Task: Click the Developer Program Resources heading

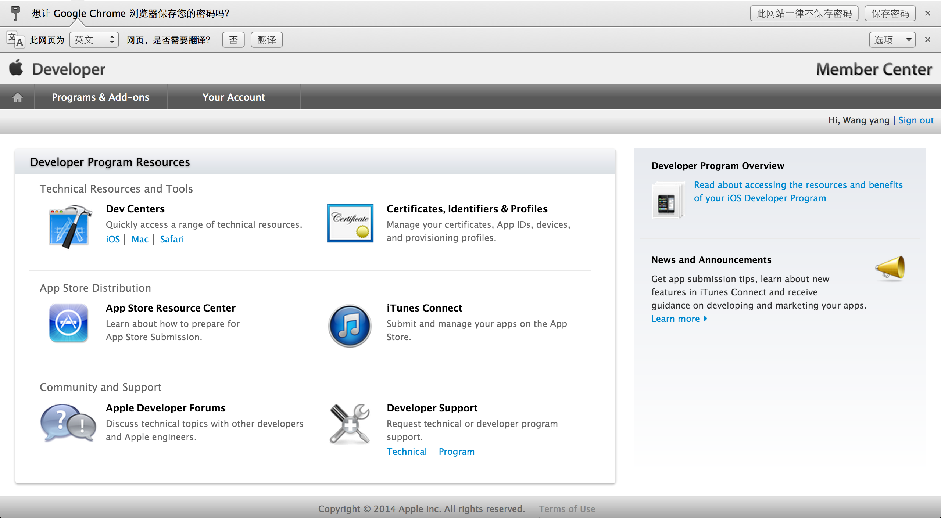Action: pyautogui.click(x=110, y=162)
